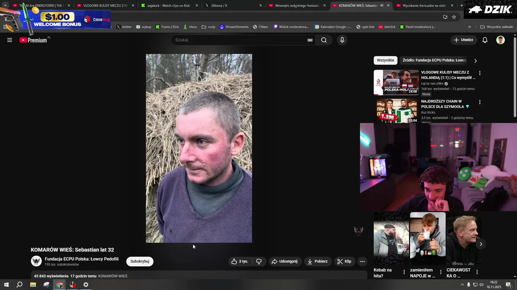Switch to the VLOGOWE KULISY MECZU tab
The height and width of the screenshot is (290, 517).
tap(106, 6)
